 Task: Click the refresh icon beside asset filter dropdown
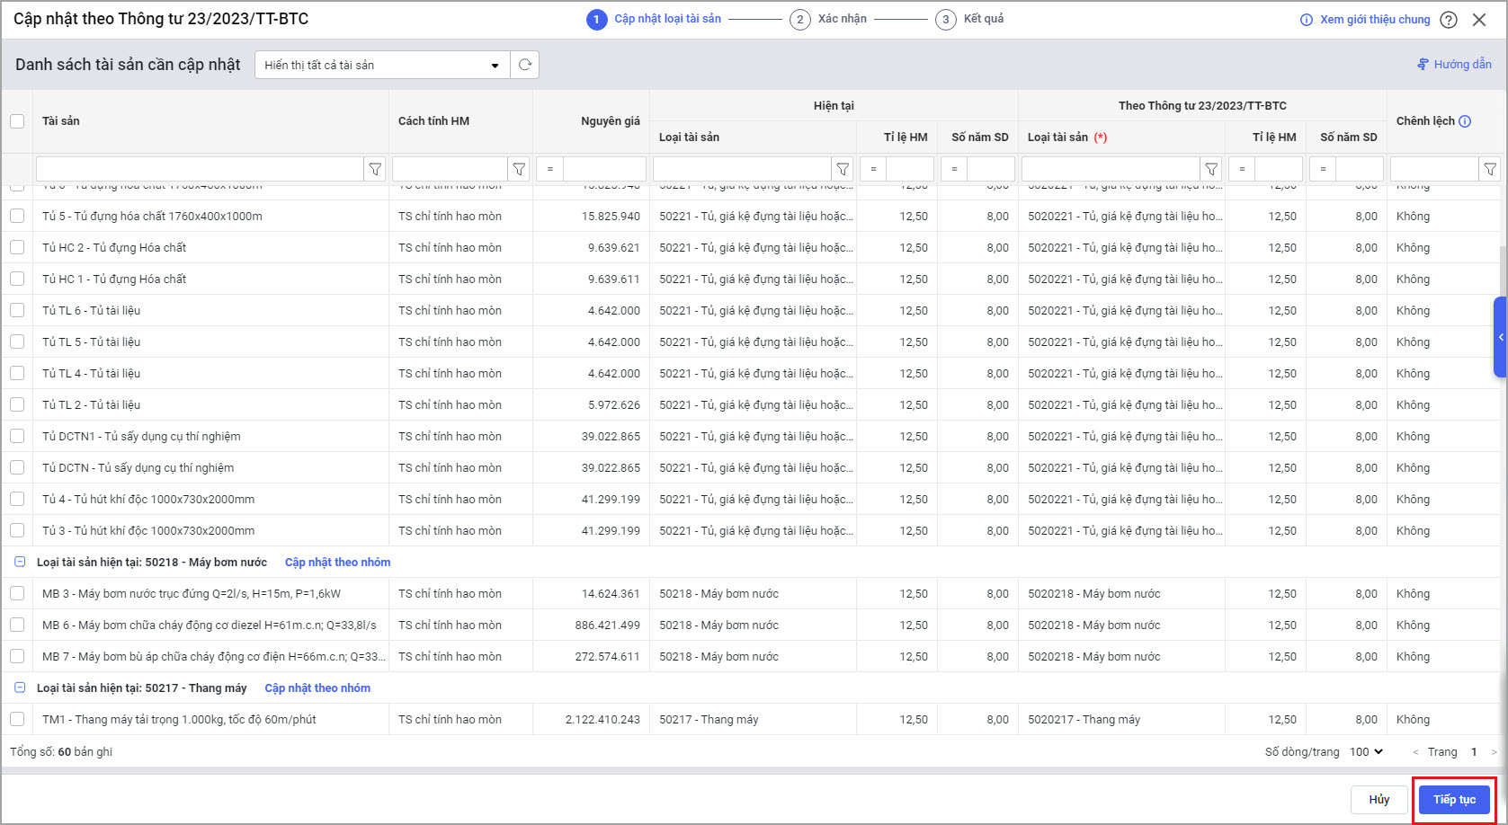(525, 65)
